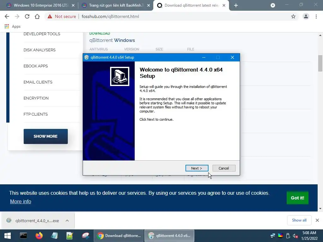Click the scrollbar up arrow
The image size is (323, 242).
coord(320,35)
